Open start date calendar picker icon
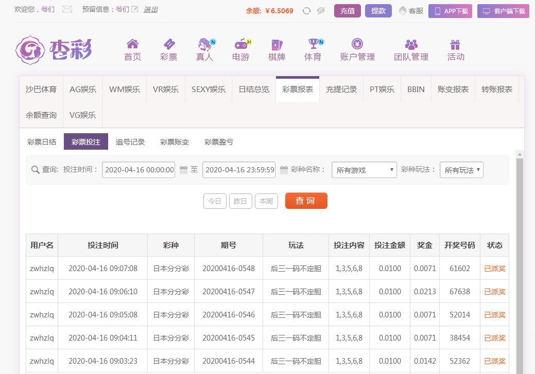Image resolution: width=535 pixels, height=374 pixels. (x=183, y=170)
